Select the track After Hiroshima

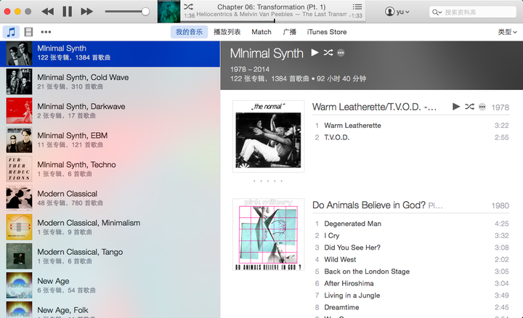pyautogui.click(x=349, y=284)
